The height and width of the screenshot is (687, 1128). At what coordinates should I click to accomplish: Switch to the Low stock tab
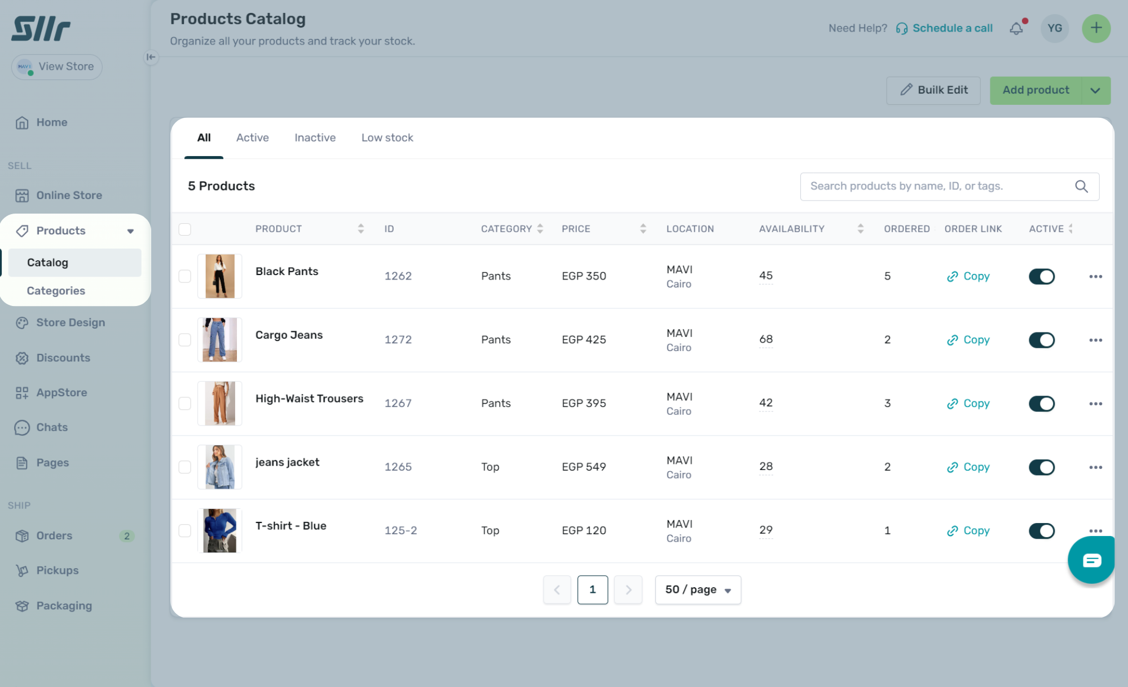click(x=387, y=138)
